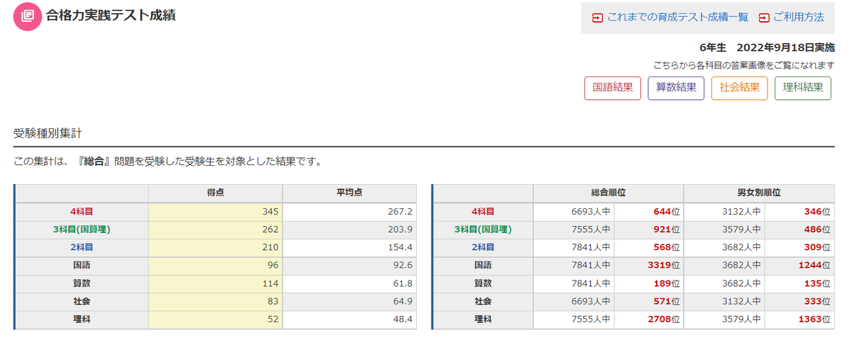The image size is (852, 340).
Task: Click the average value 203.9
Action: (400, 229)
